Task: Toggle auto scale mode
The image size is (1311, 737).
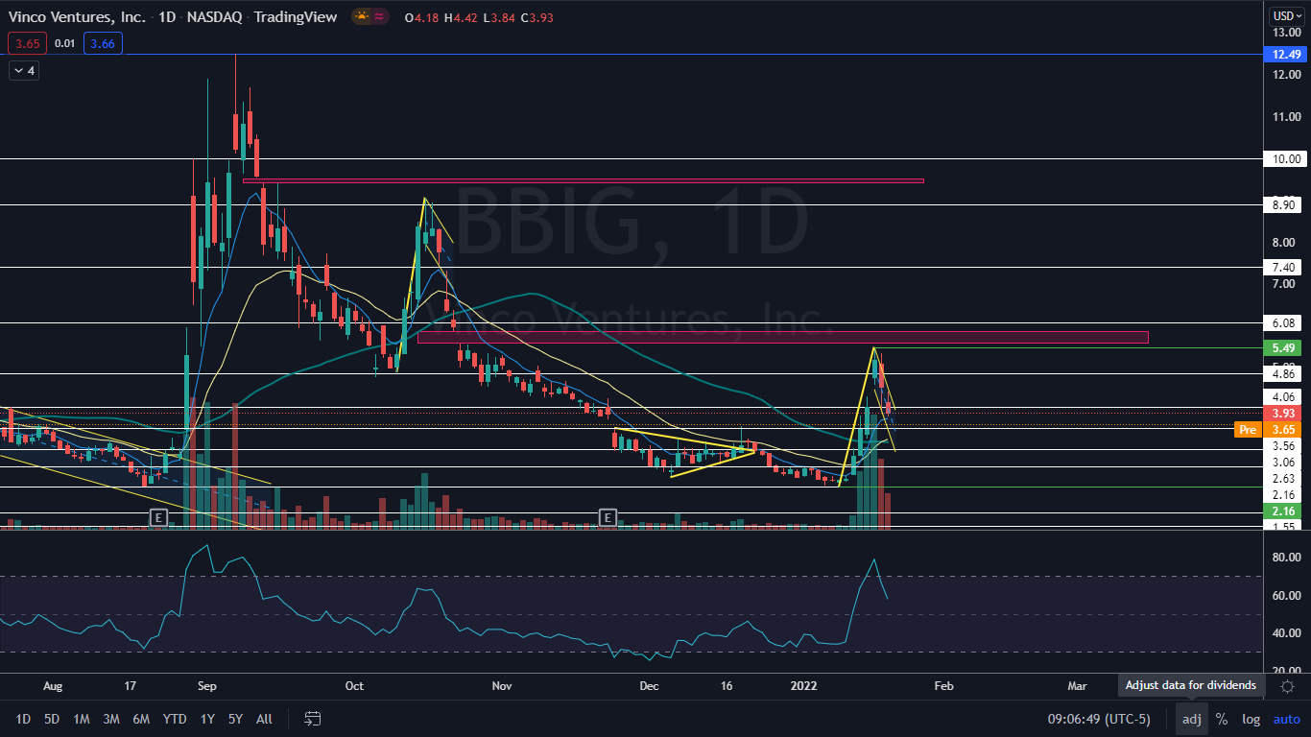Action: [1286, 719]
